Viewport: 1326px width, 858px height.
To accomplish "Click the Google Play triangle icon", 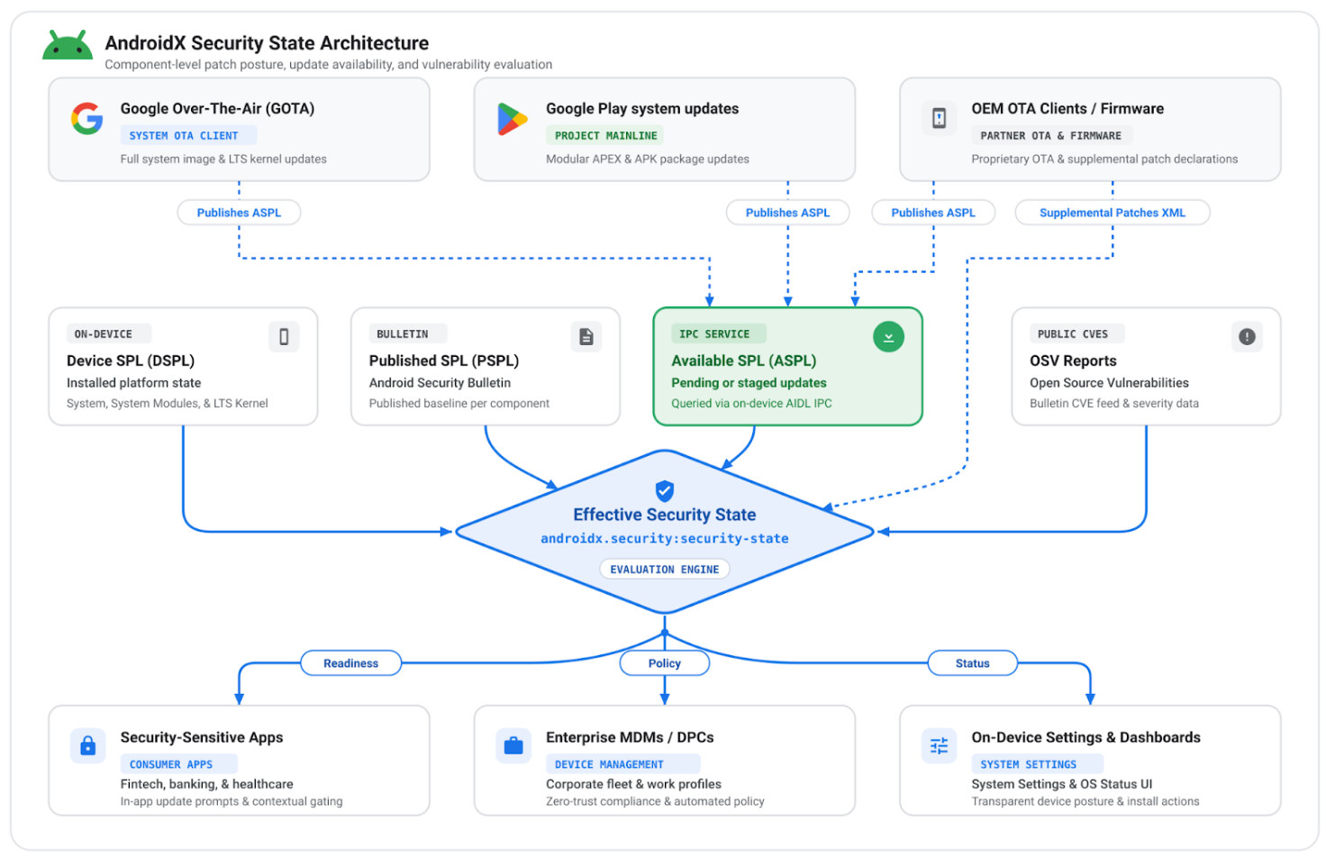I will pos(512,119).
